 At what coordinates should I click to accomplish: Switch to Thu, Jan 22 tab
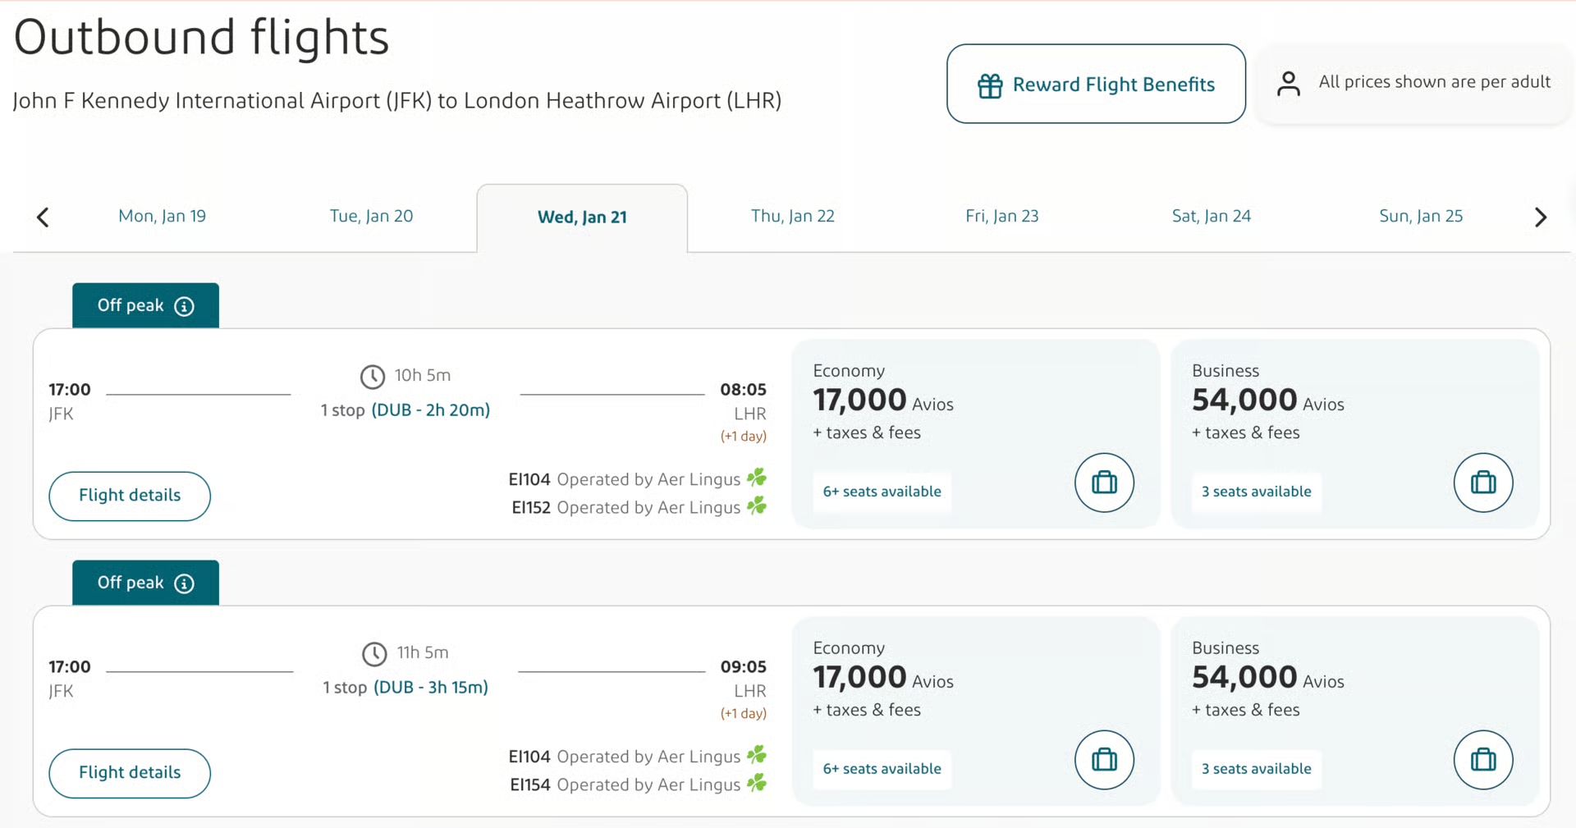(792, 217)
